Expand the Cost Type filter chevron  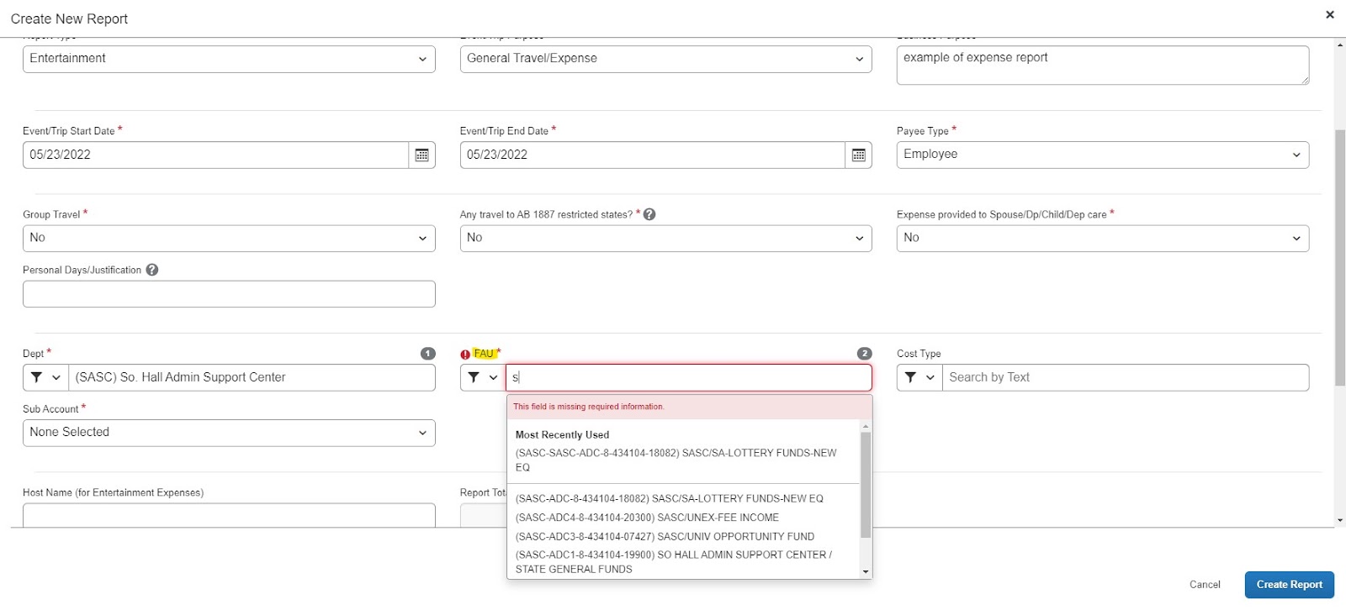tap(930, 377)
